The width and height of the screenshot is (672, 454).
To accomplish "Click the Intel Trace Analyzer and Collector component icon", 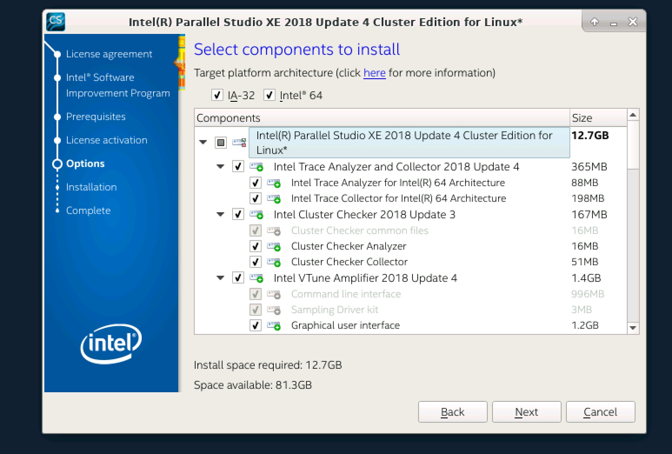I will point(256,167).
